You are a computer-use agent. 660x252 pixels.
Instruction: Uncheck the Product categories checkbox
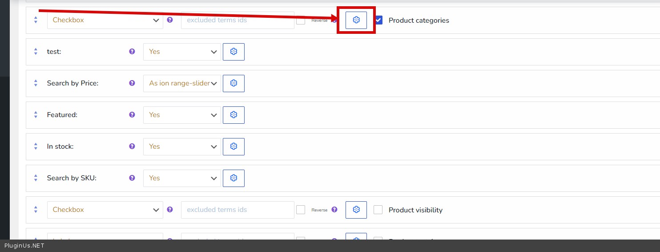pyautogui.click(x=378, y=20)
